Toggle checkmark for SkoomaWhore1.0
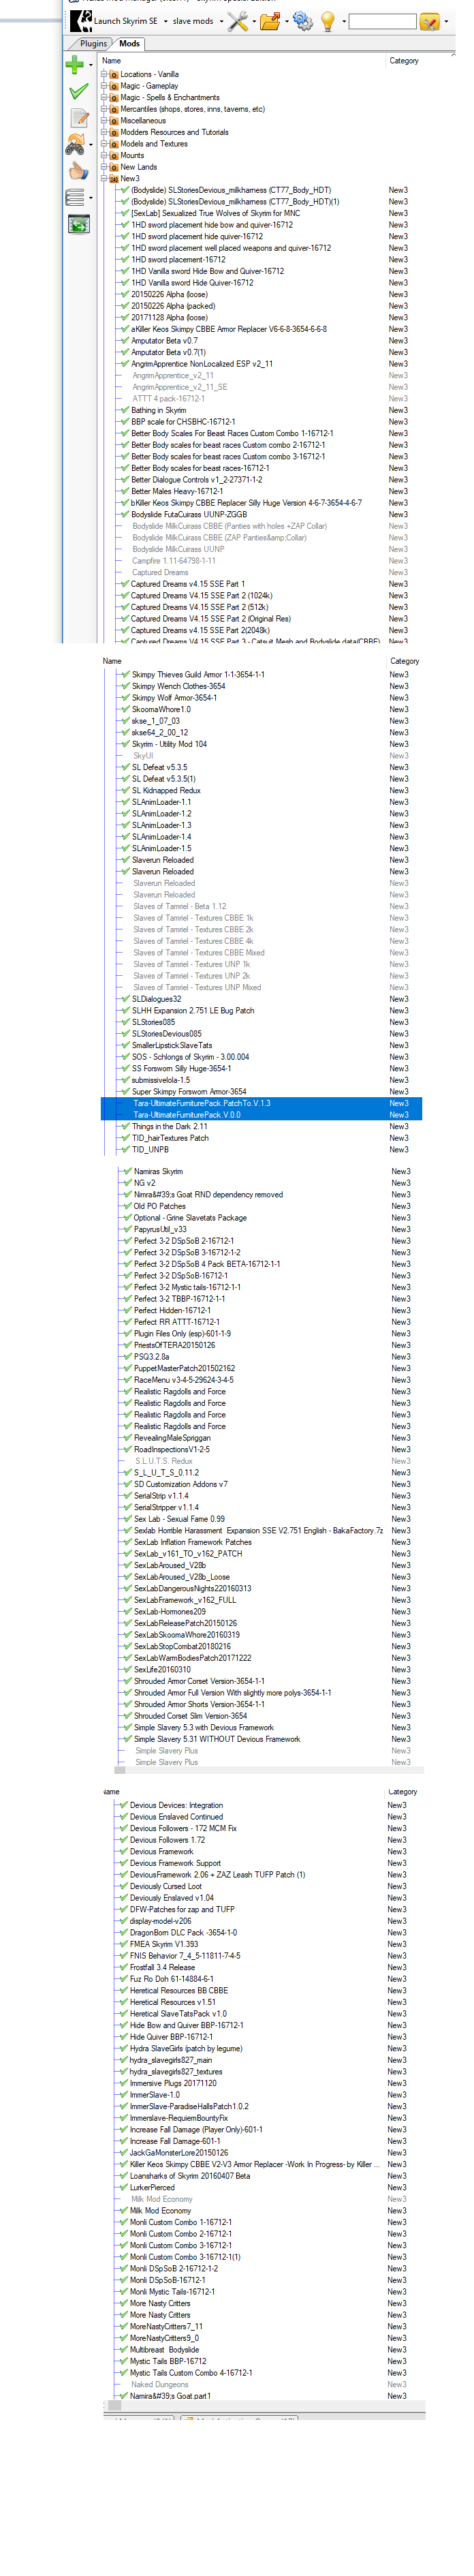474x2576 pixels. coord(125,710)
